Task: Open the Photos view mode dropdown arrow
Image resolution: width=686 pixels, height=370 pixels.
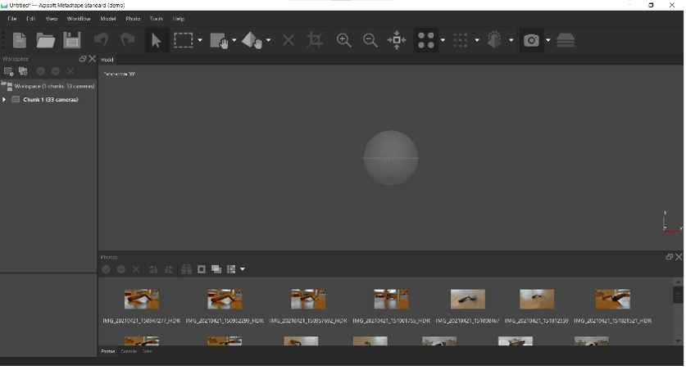Action: point(243,269)
